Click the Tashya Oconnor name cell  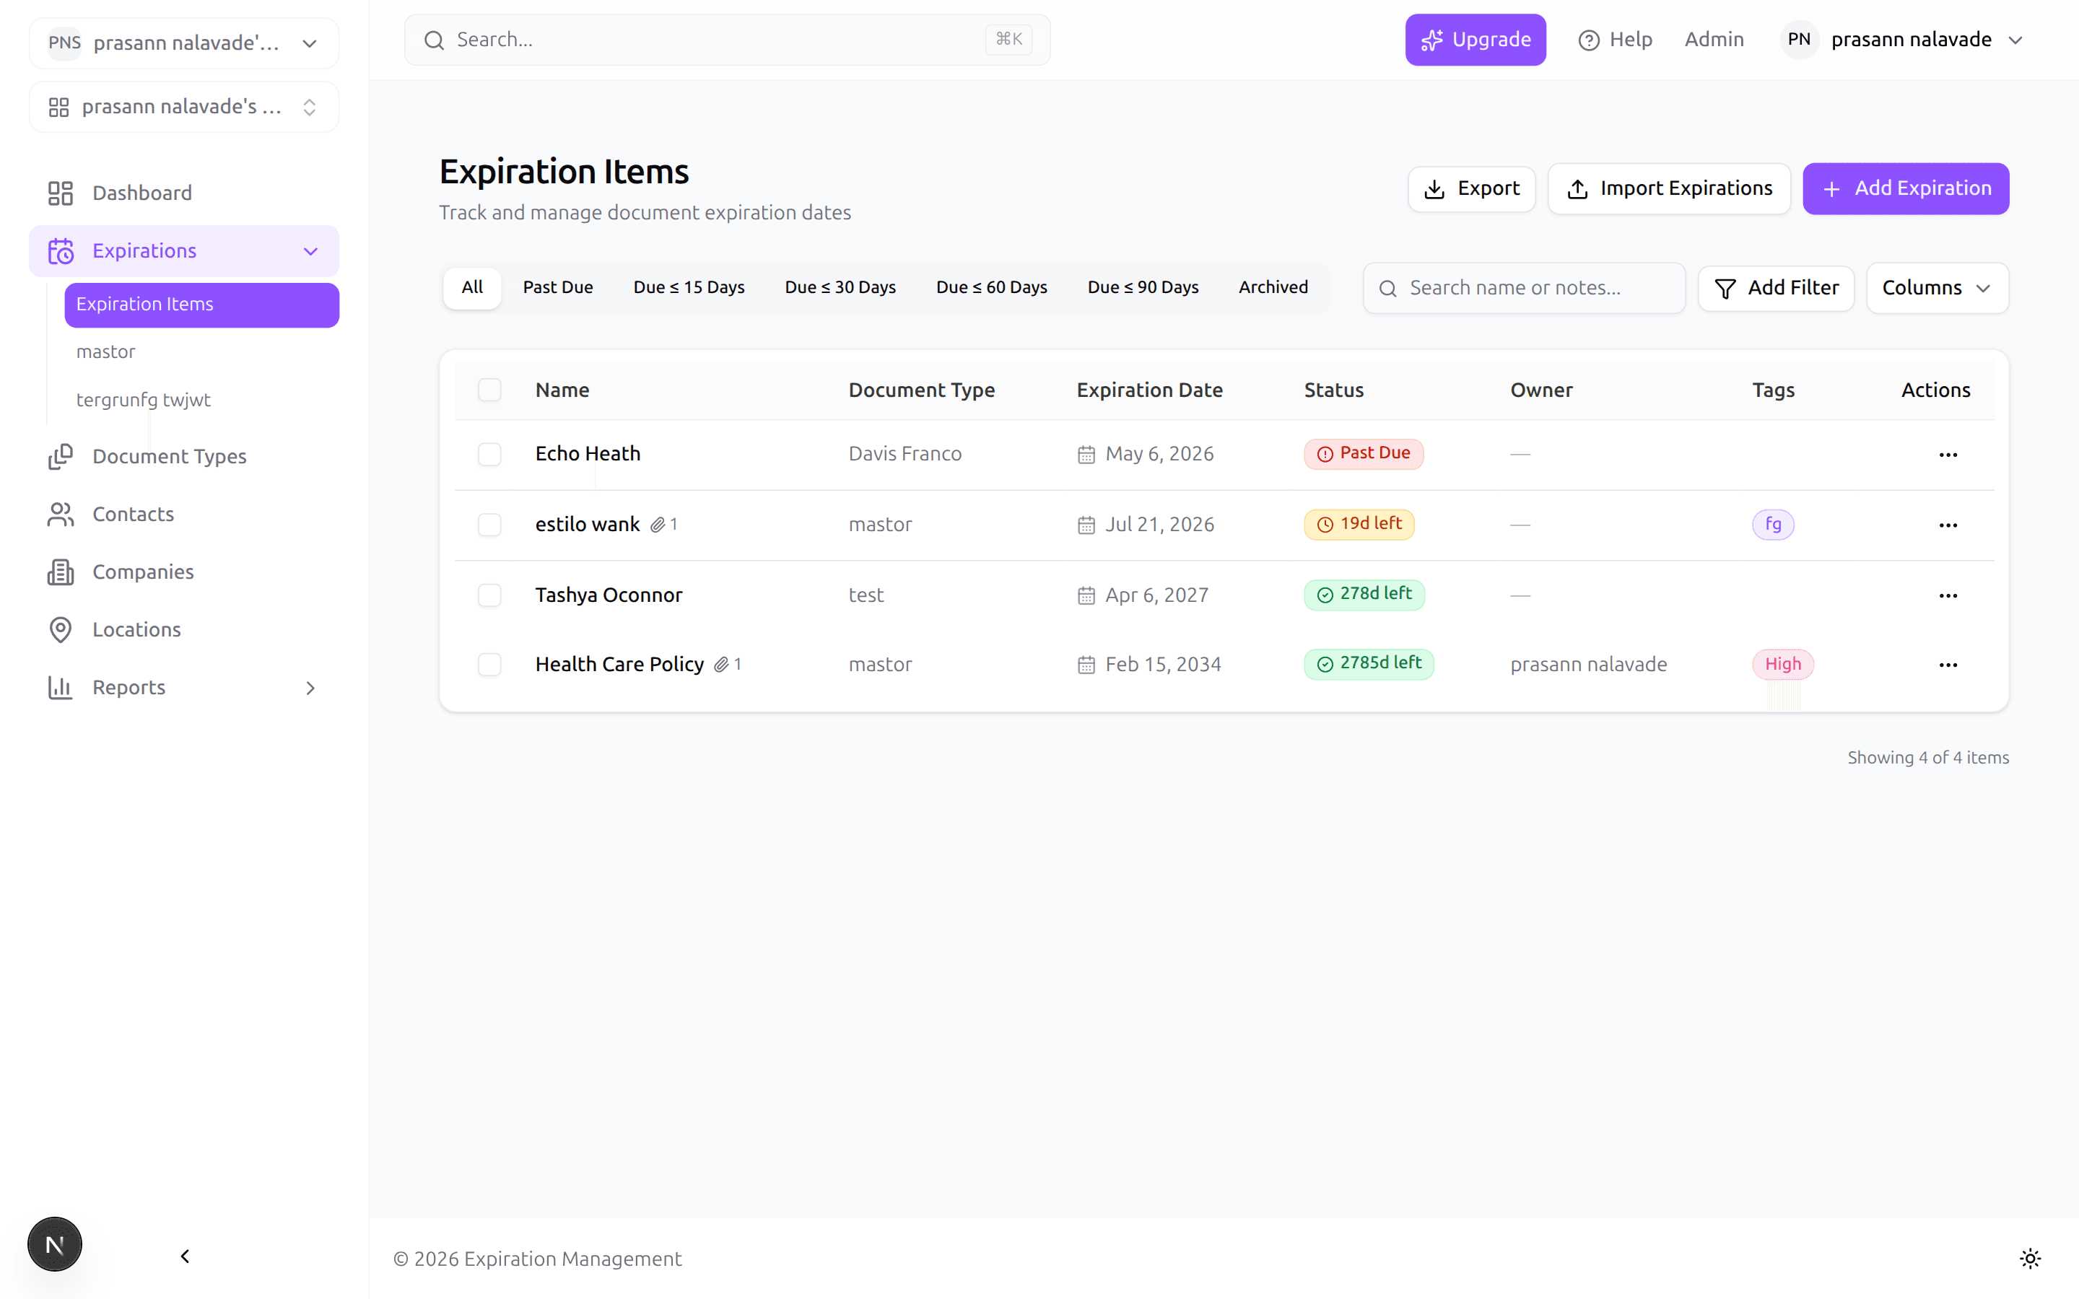(609, 595)
